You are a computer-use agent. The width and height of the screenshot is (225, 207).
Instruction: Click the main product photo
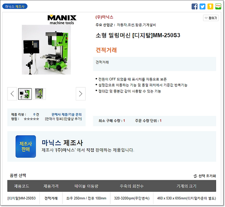pos(46,50)
